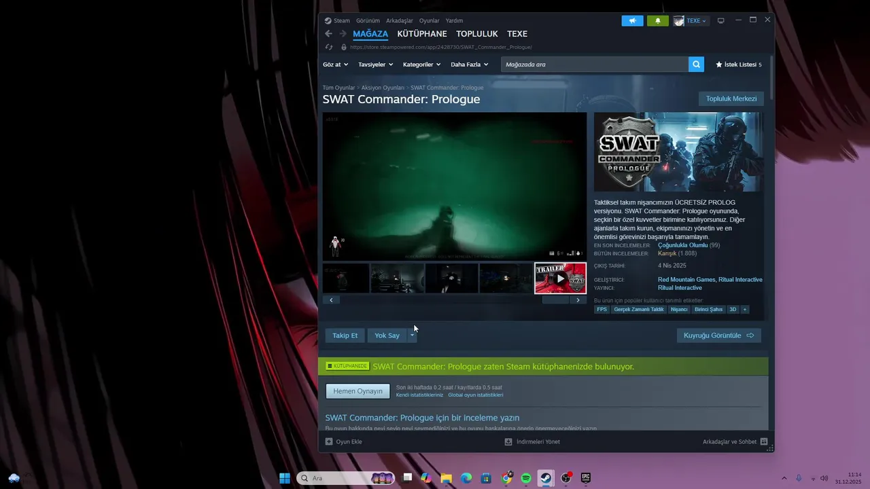Image resolution: width=870 pixels, height=489 pixels.
Task: Click the Topluluk Merkezi button
Action: click(731, 98)
